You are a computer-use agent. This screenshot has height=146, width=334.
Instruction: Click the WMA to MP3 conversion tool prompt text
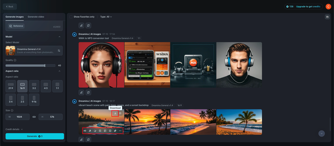94,38
